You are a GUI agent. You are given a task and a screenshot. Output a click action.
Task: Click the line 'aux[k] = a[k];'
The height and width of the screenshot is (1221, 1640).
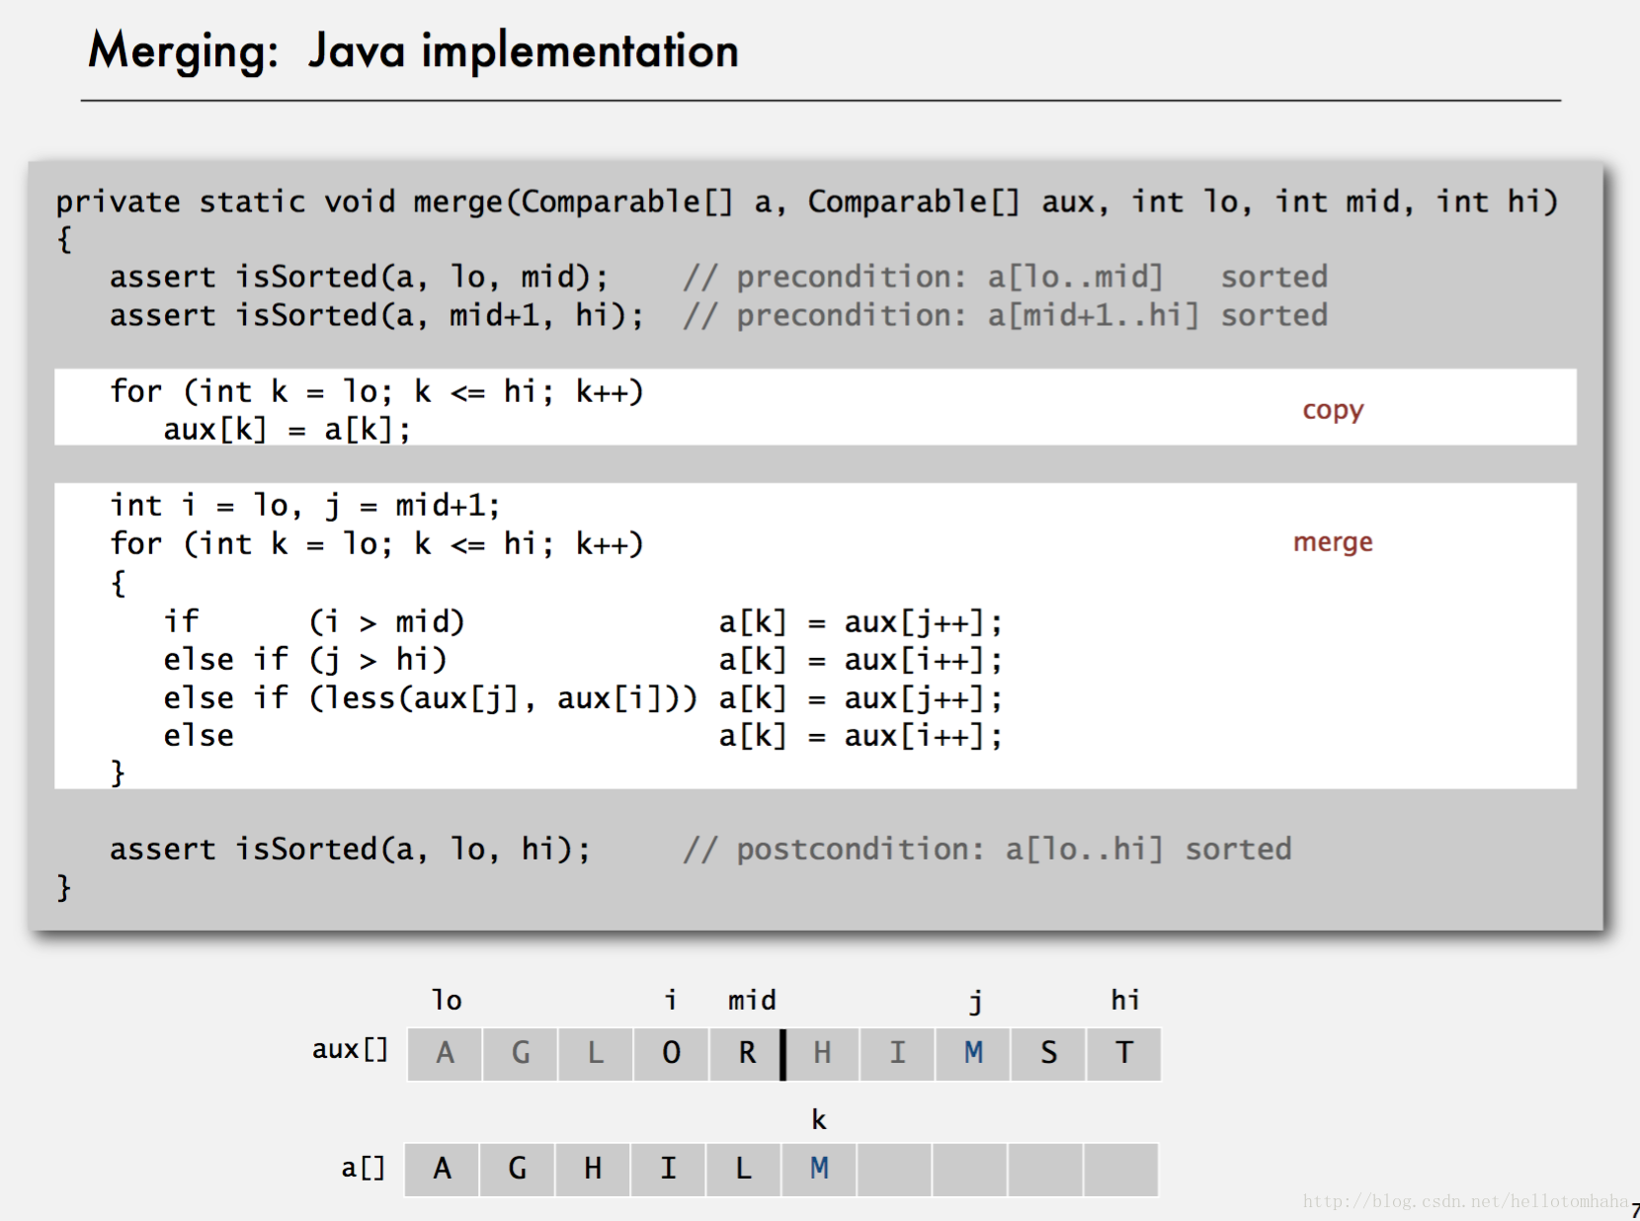[287, 430]
